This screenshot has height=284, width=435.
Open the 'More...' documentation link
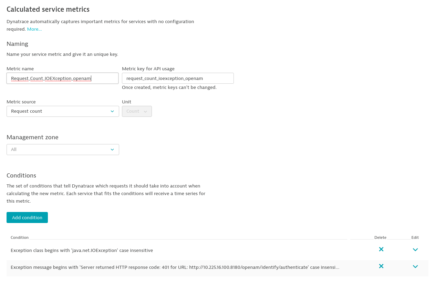pos(34,29)
